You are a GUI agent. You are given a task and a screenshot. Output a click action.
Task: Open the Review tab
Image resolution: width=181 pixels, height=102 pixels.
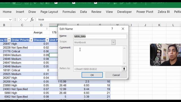(x=96, y=12)
